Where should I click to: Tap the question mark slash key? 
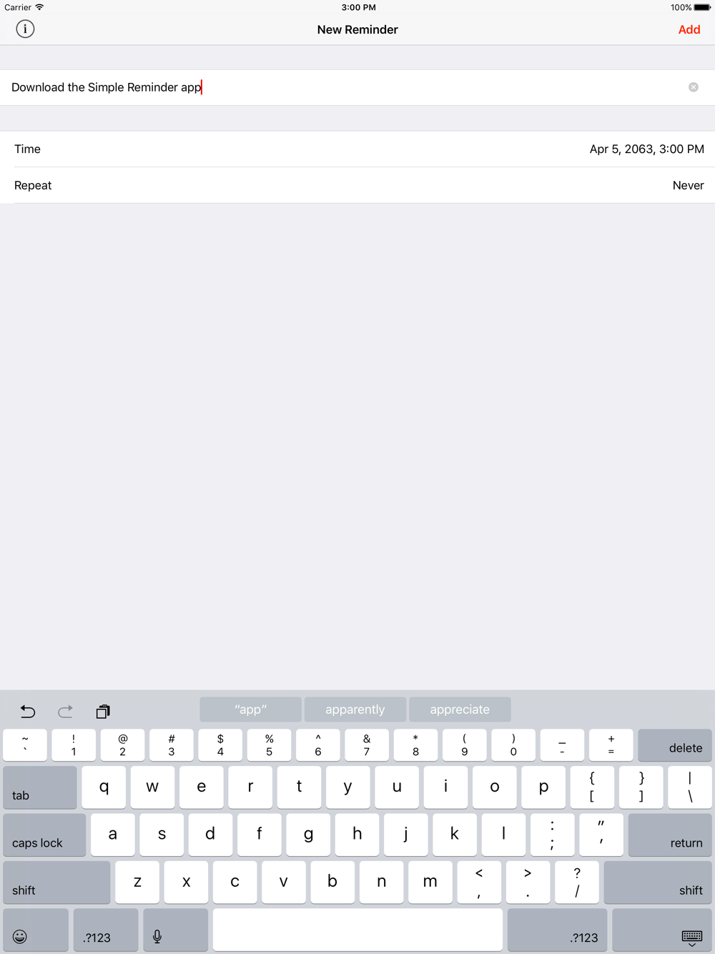click(577, 882)
